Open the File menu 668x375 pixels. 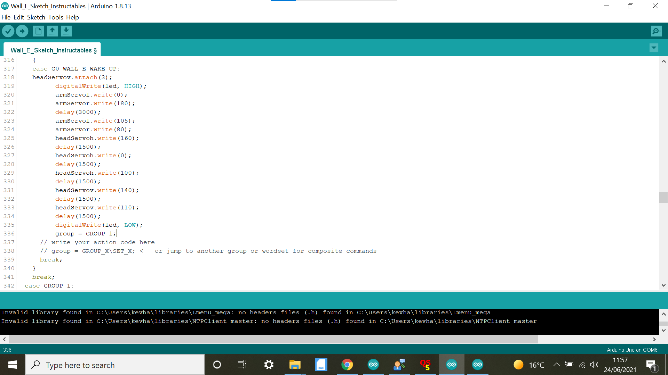[x=6, y=17]
